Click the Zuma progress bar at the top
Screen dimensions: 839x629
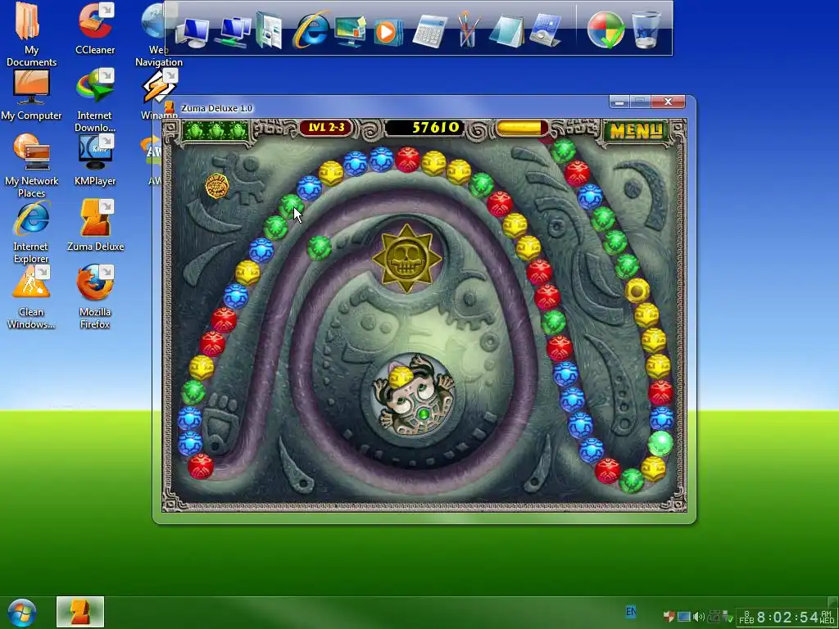coord(522,129)
